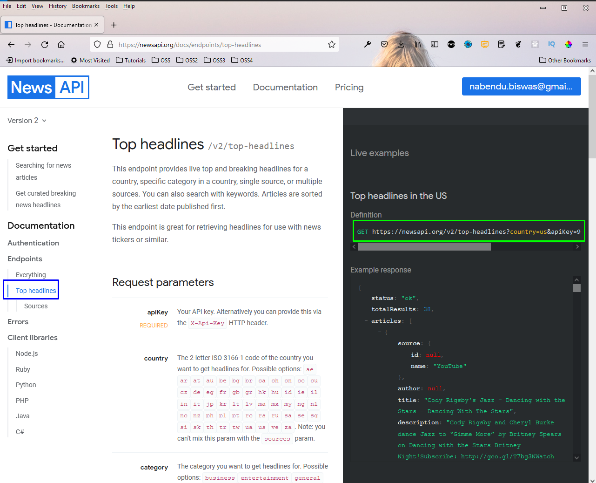The image size is (596, 483).
Task: Click the padlock site security icon
Action: pyautogui.click(x=110, y=45)
